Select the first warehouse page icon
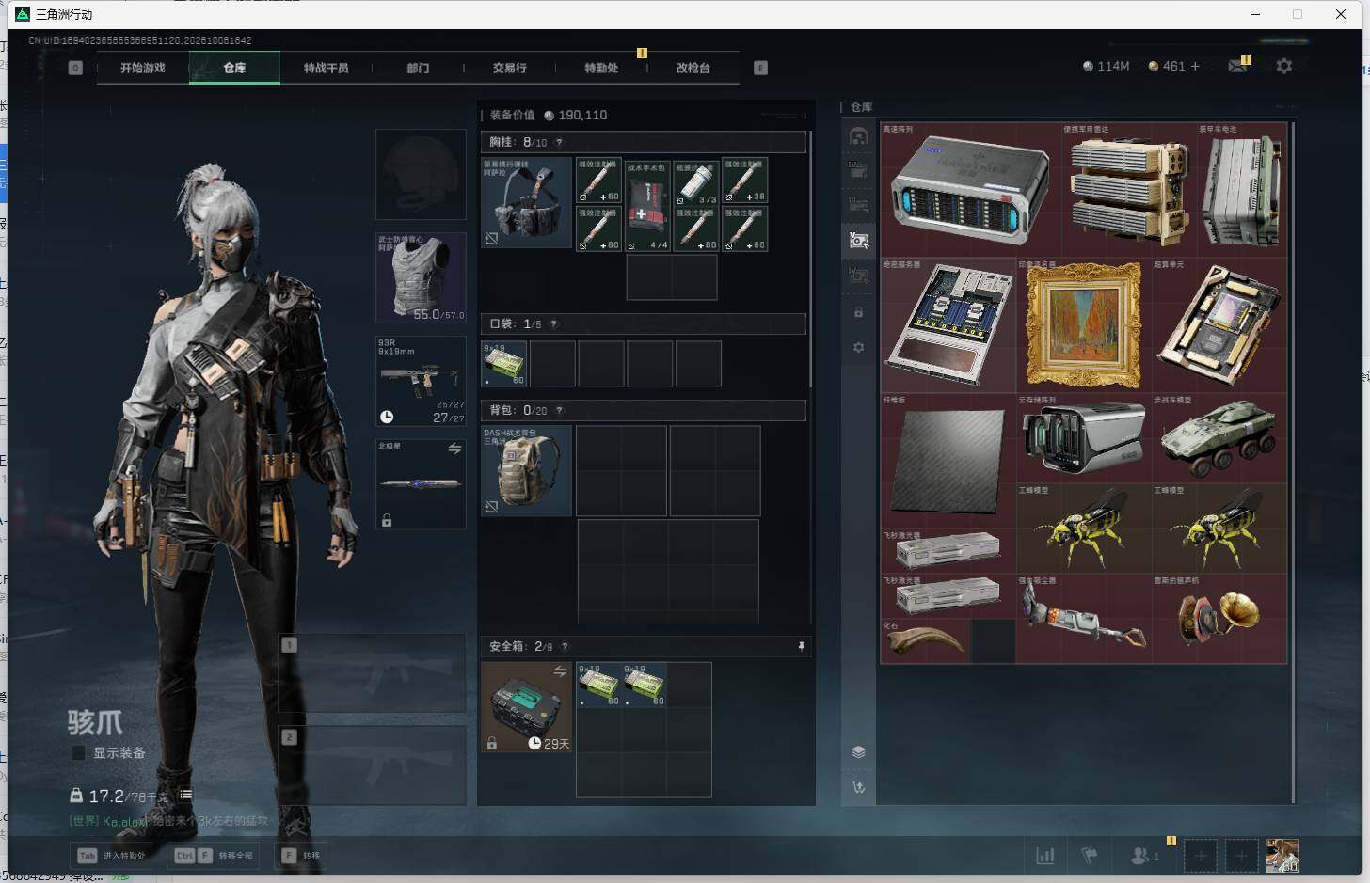The image size is (1370, 883). click(x=858, y=136)
